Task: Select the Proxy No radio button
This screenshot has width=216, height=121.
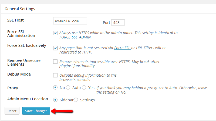Action: tap(55, 88)
